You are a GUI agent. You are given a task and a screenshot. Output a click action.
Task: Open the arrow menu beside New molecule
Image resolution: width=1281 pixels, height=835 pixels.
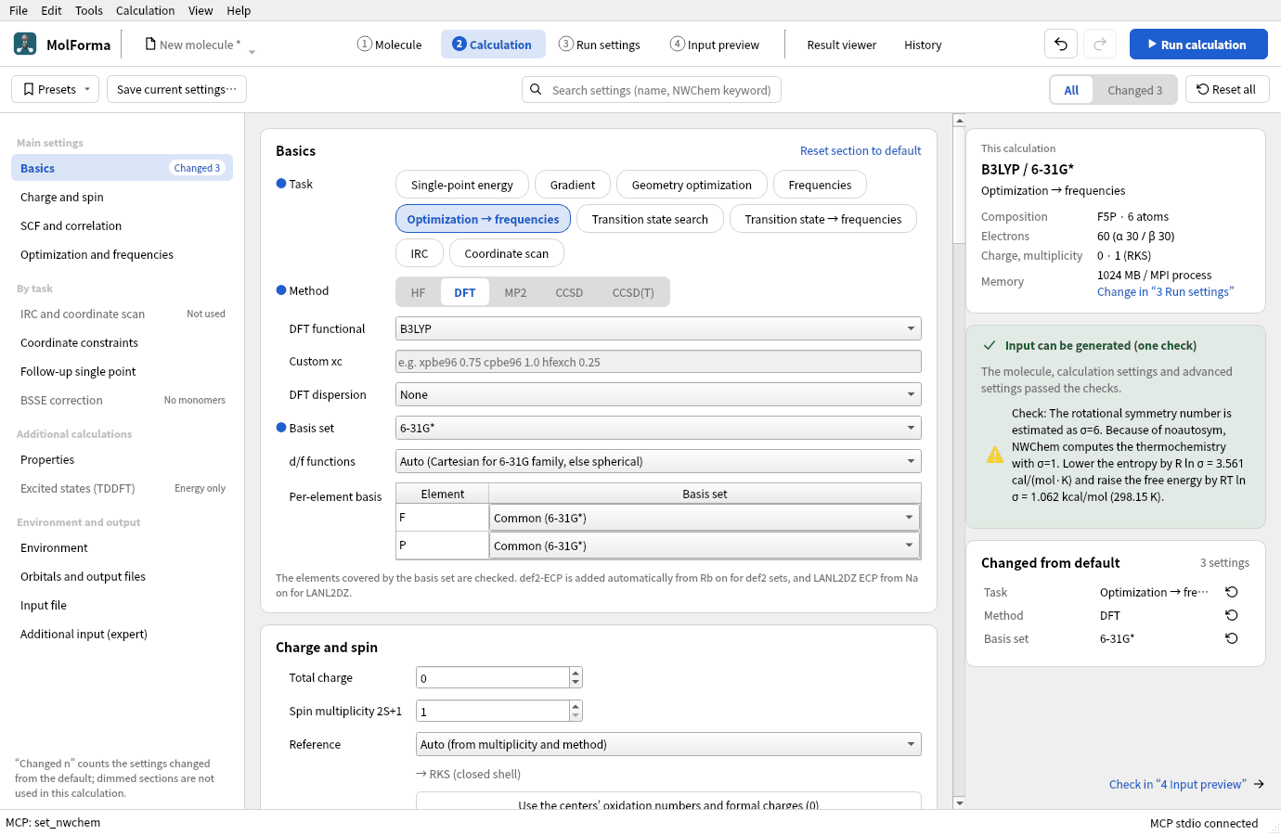tap(252, 52)
